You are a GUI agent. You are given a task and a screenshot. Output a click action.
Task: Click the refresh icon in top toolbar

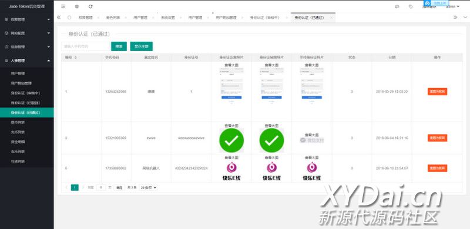[x=90, y=6]
